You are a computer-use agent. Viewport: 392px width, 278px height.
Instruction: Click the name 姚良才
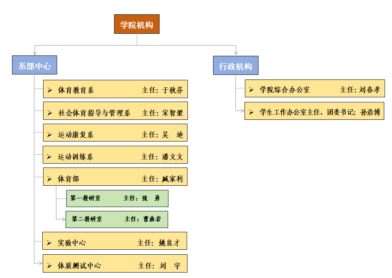(x=169, y=243)
